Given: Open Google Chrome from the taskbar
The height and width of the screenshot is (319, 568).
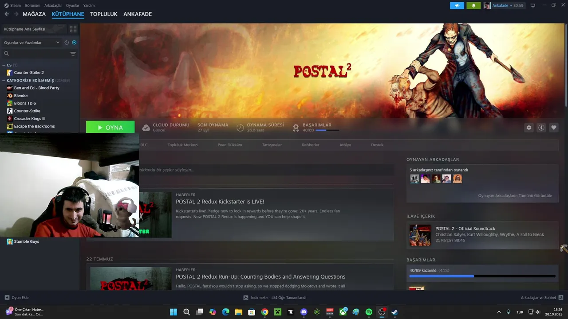Looking at the screenshot, I should [264, 312].
